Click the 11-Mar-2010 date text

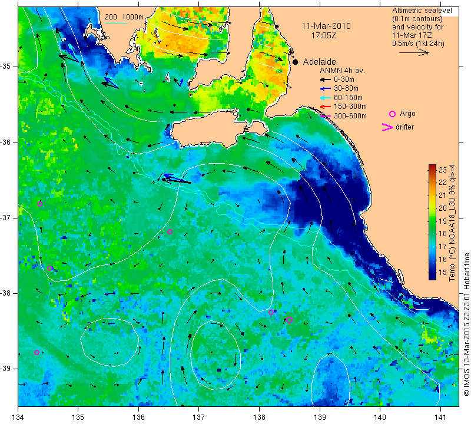point(326,26)
